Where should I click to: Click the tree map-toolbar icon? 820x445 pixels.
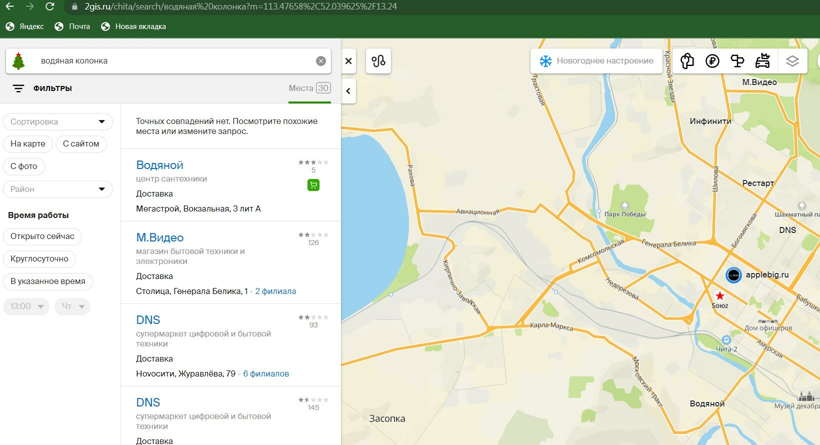pyautogui.click(x=687, y=61)
